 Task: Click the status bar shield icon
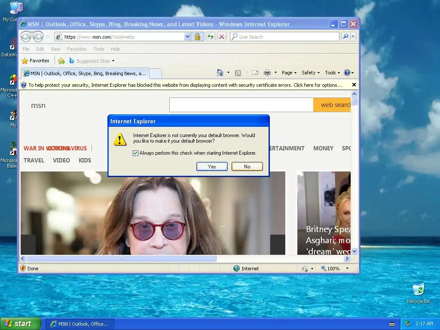click(x=23, y=268)
